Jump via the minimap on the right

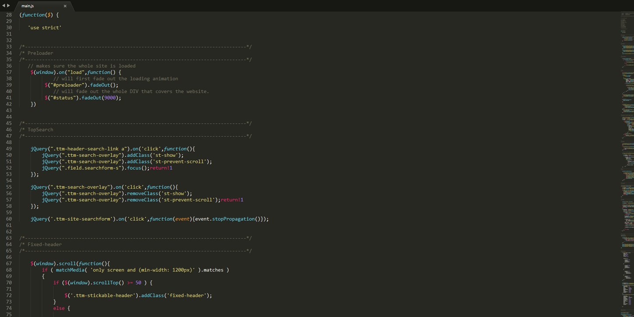coord(627,164)
